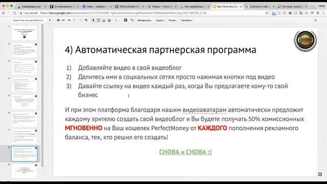Select the arrow cursor tool
The width and height of the screenshot is (327, 184).
pyautogui.click(x=93, y=20)
